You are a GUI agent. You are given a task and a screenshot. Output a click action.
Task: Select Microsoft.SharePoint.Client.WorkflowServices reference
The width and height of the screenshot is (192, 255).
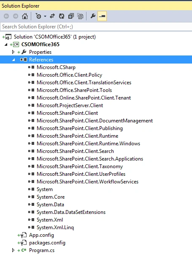[87, 182]
